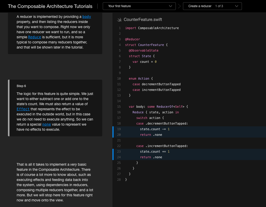Click the Swift bird icon beside CounterFeature.swift

(x=119, y=20)
